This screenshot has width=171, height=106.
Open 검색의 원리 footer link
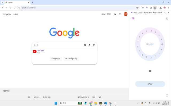tap(46, 97)
